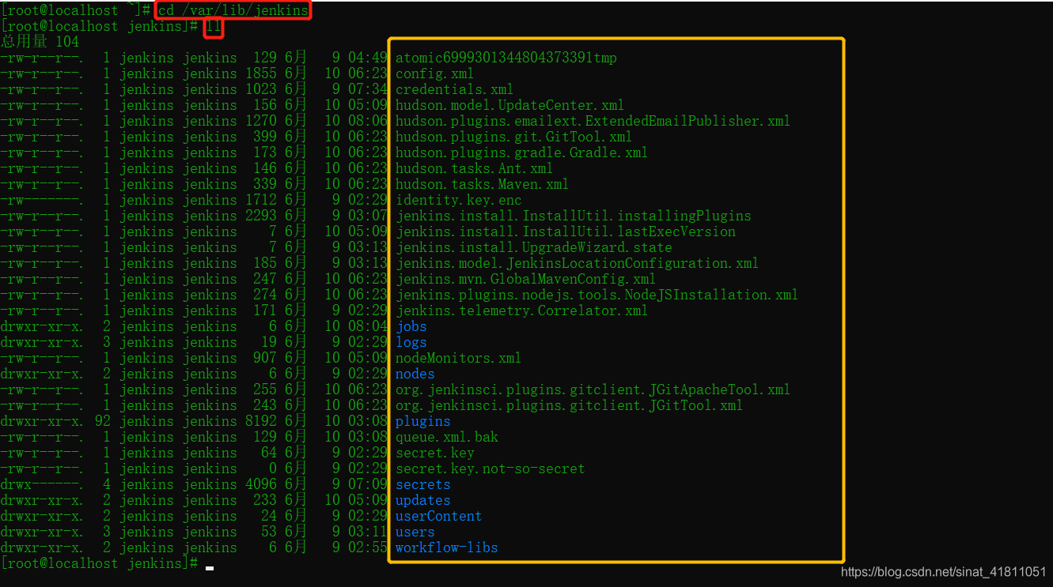Click the link count 92 of plugins row

(x=104, y=421)
